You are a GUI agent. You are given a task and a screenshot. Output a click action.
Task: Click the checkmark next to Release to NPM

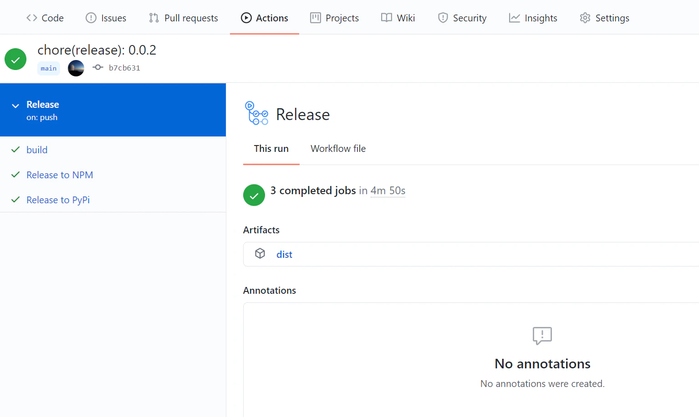(x=15, y=175)
